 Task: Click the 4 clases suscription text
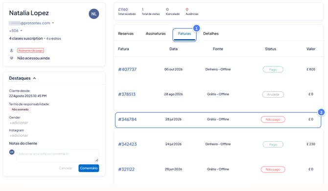pyautogui.click(x=26, y=39)
